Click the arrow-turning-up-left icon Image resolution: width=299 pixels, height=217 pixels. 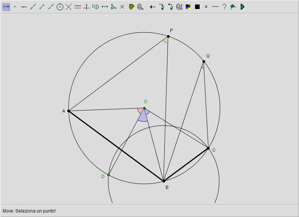click(x=170, y=7)
